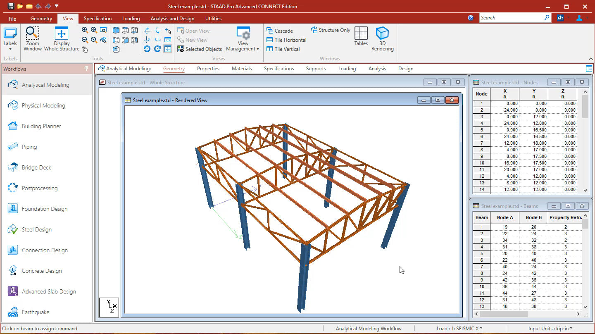Viewport: 595px width, 334px height.
Task: Toggle Selected Objects view mode
Action: [200, 49]
